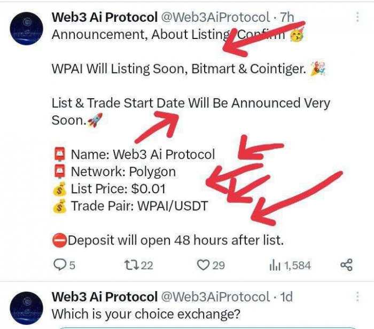Retweet the WPAI listing announcement
This screenshot has width=374, height=329.
[131, 265]
